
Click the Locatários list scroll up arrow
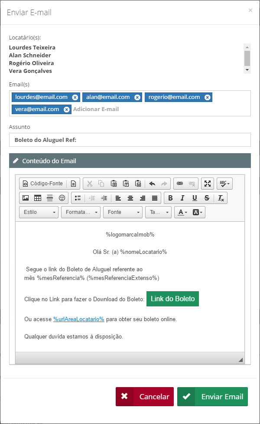pyautogui.click(x=247, y=47)
